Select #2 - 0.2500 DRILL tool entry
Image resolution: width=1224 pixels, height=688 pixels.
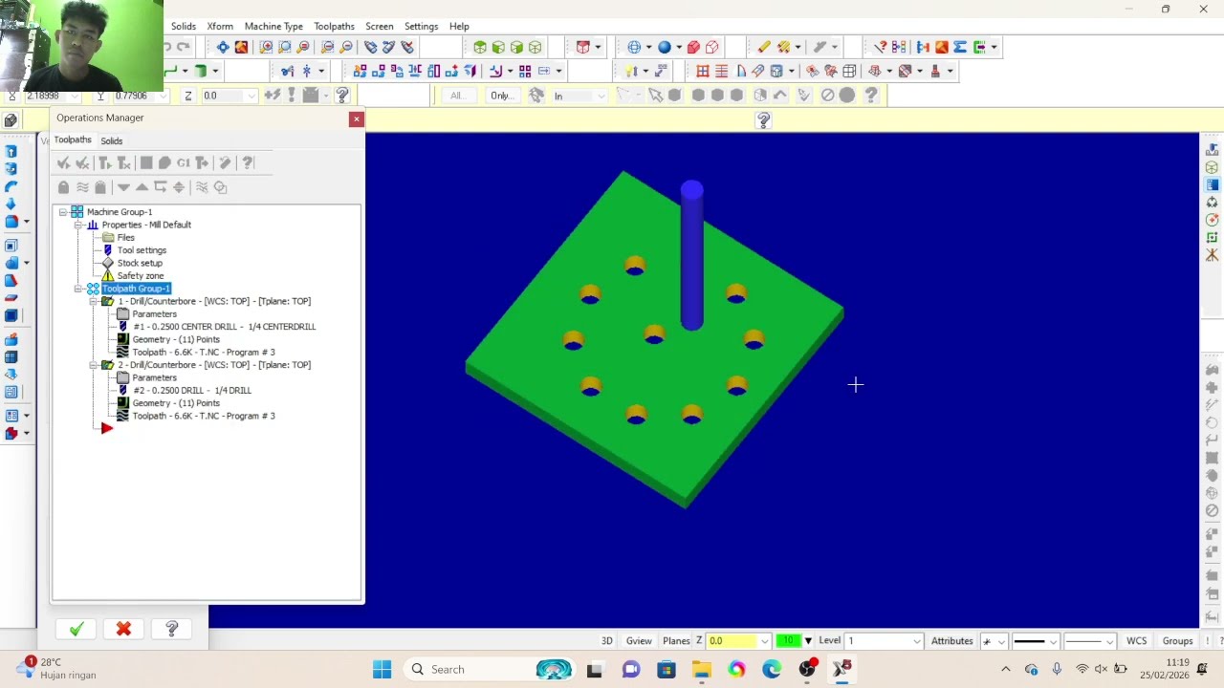[191, 391]
